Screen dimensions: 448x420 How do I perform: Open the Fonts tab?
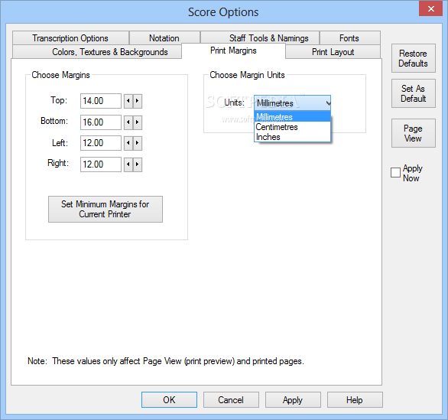click(349, 38)
